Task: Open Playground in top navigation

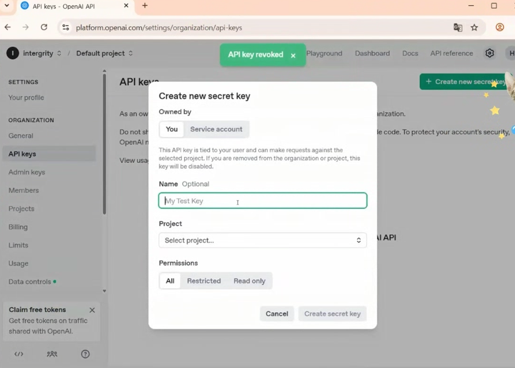Action: coord(324,53)
